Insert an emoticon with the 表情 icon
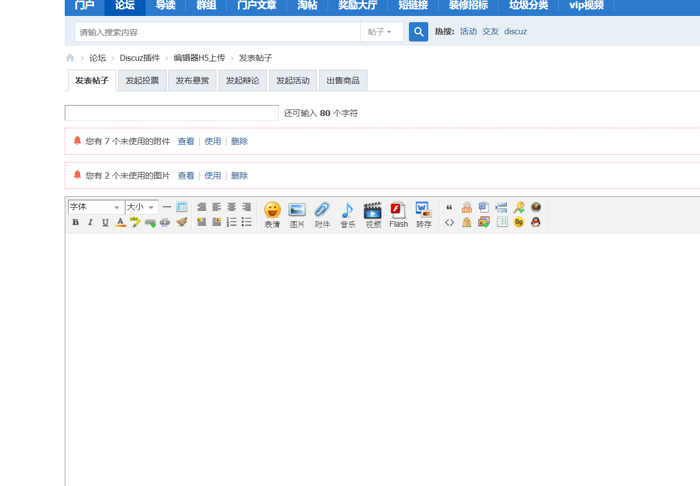Screen dimensions: 700x486 point(272,215)
